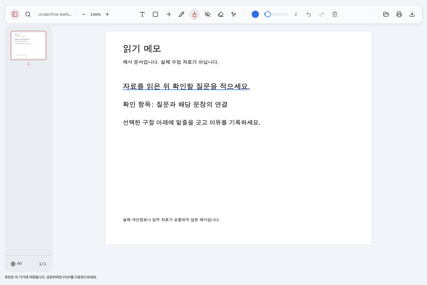Select the Underline text tool

tap(195, 14)
